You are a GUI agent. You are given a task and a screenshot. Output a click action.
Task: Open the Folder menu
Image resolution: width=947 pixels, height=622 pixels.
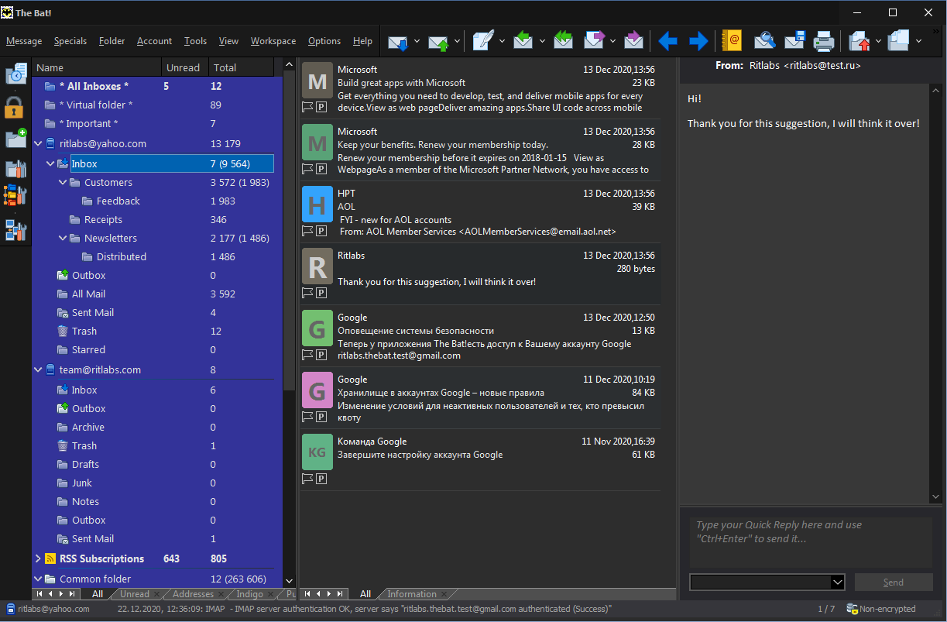pos(112,41)
